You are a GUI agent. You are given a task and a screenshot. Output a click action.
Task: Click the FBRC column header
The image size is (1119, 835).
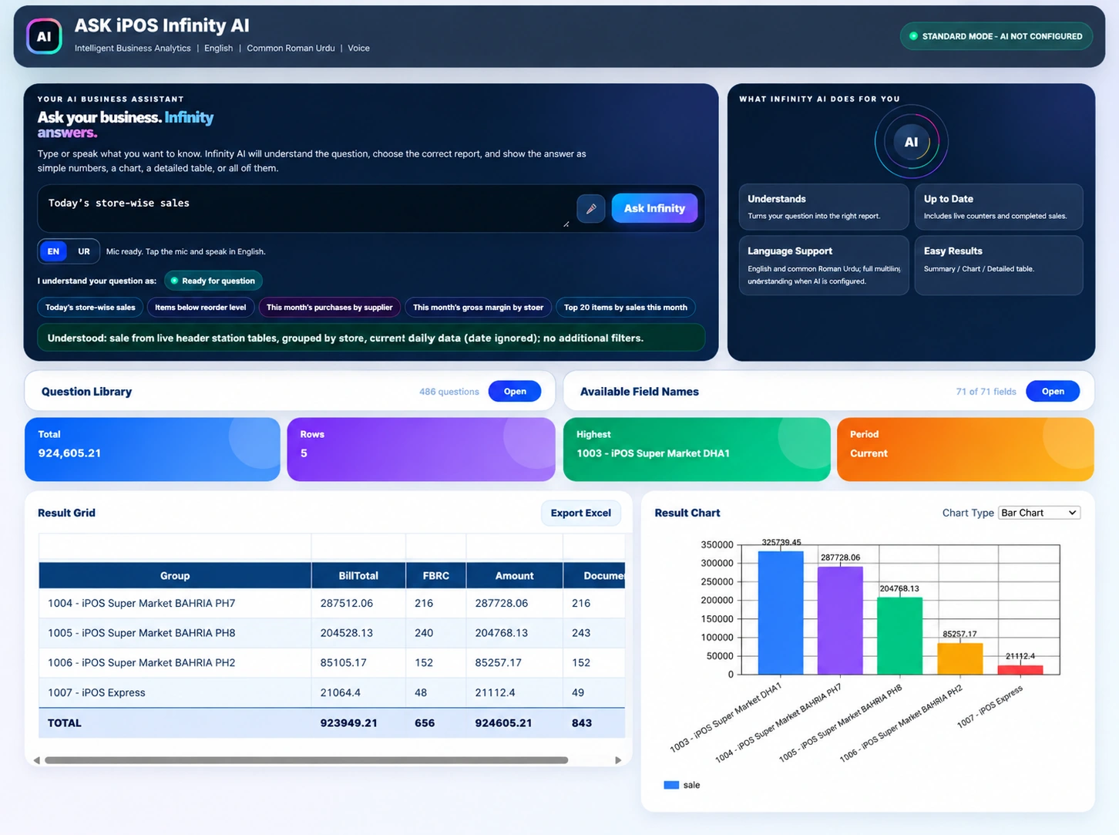436,576
